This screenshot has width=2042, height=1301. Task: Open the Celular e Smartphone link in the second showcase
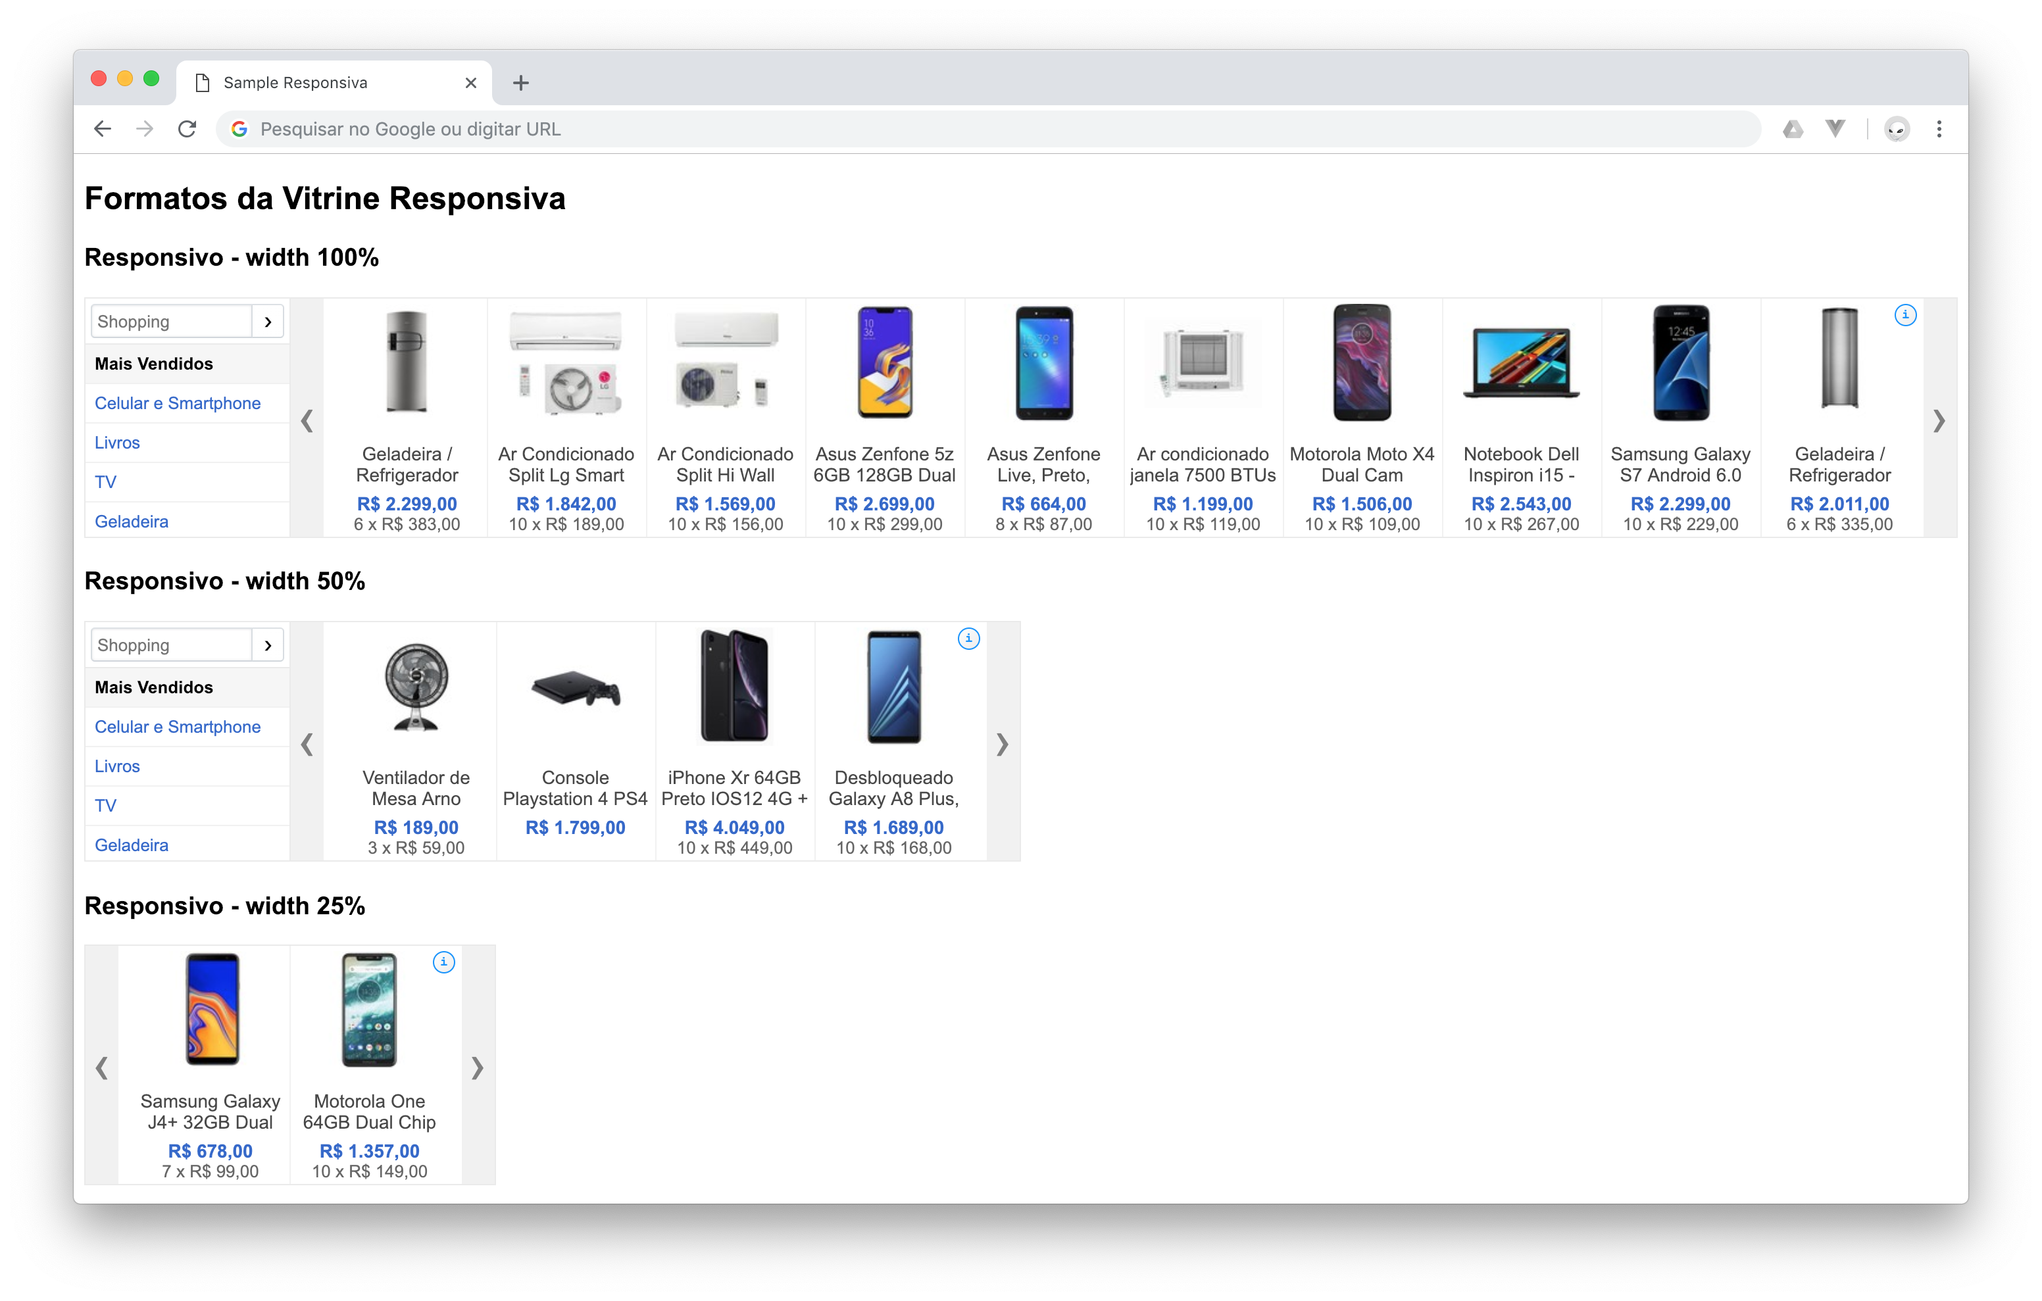click(177, 727)
